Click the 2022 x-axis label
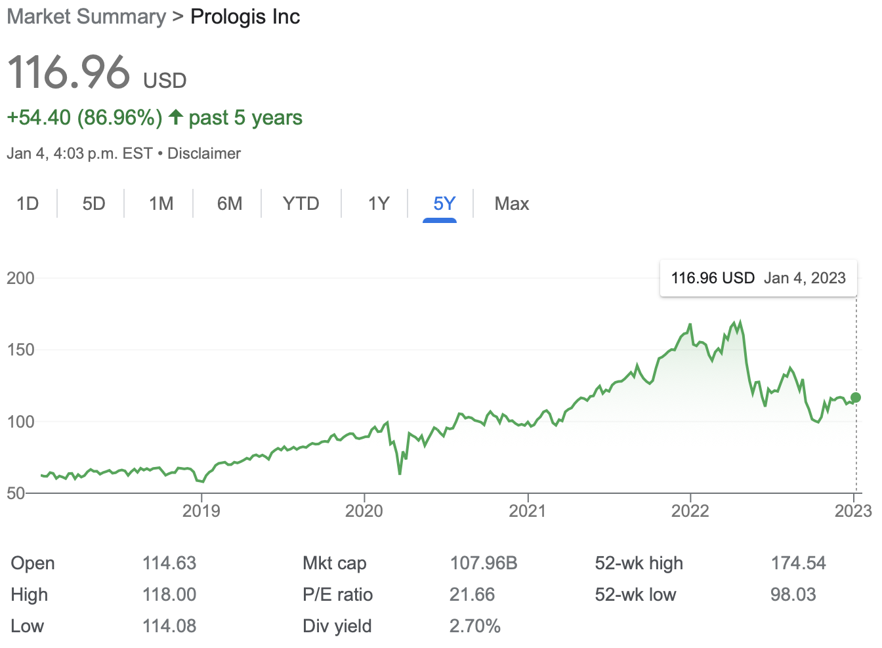 point(690,511)
